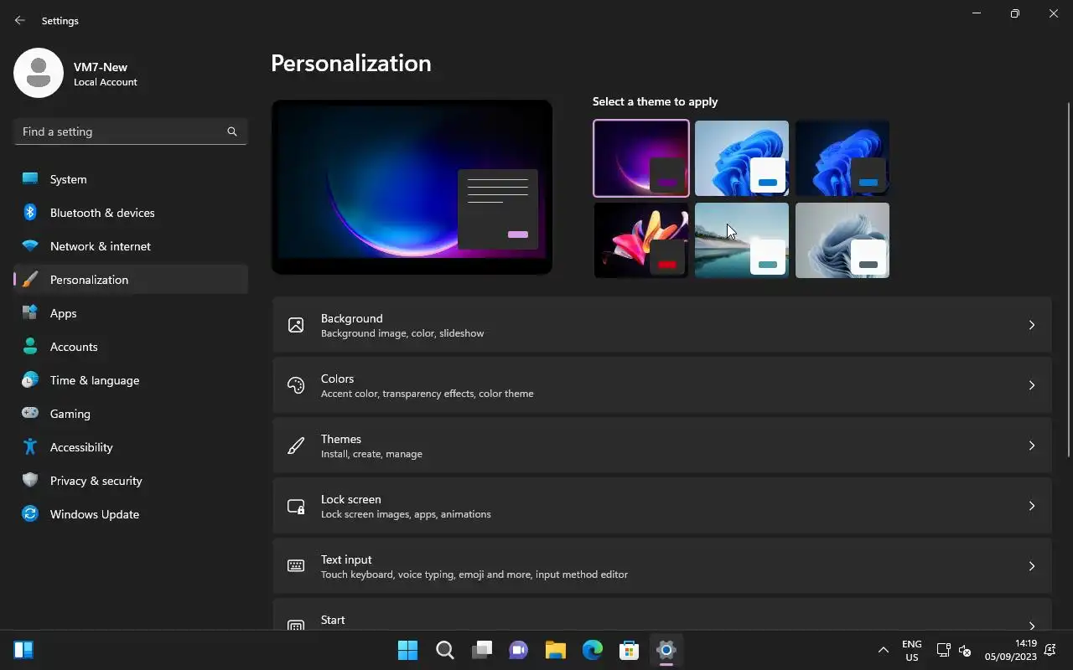The width and height of the screenshot is (1073, 670).
Task: Show hidden icons in system tray
Action: click(883, 650)
